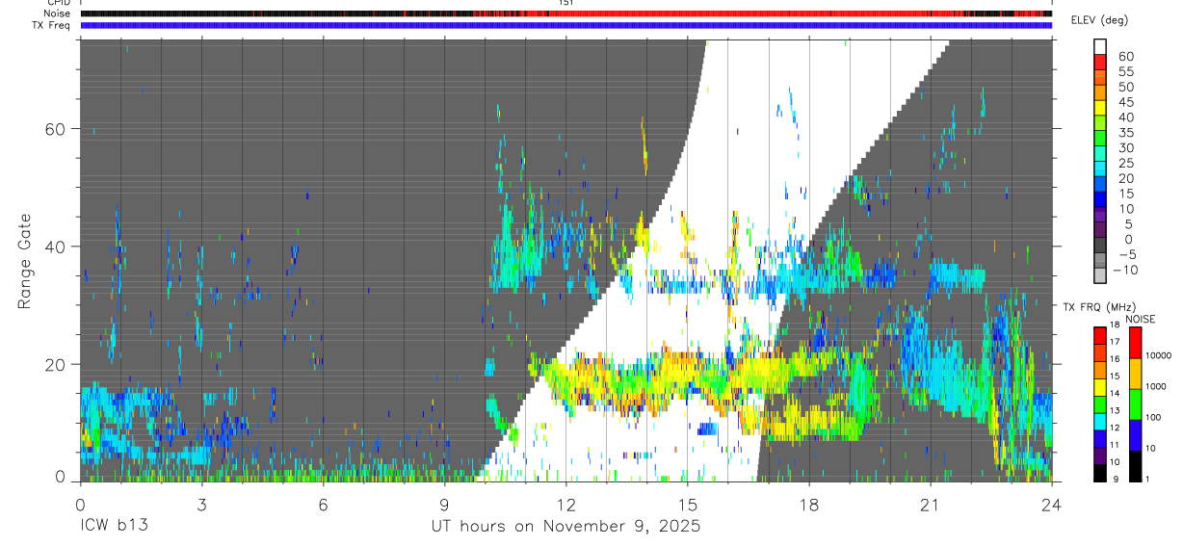Click the '25' value in the ELEV legend
Viewport: 1183px width, 546px height.
[1125, 163]
